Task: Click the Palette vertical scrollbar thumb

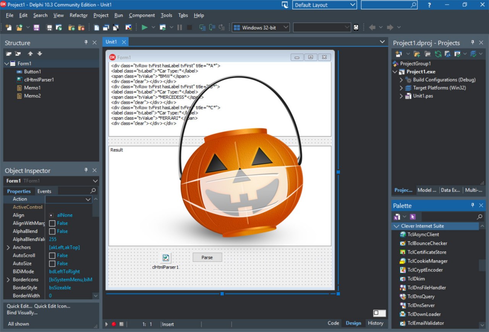Action: (x=483, y=265)
